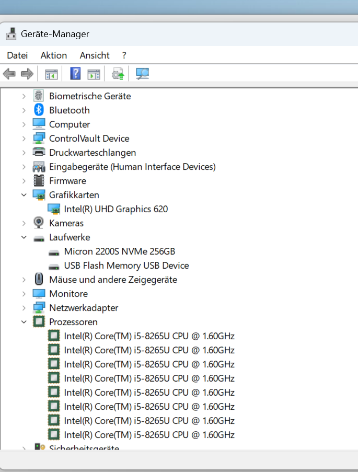358x472 pixels.
Task: Expand the Kameras chevron
Action: click(24, 223)
